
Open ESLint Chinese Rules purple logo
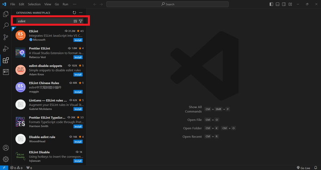pyautogui.click(x=20, y=87)
